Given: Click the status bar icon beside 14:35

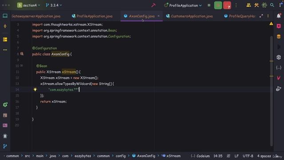Looking at the screenshot, I should coord(229,156).
